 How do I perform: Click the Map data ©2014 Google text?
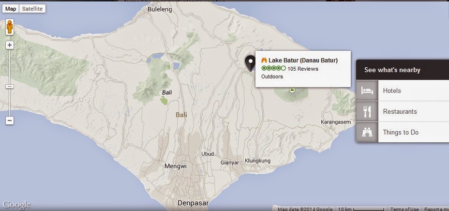305,209
